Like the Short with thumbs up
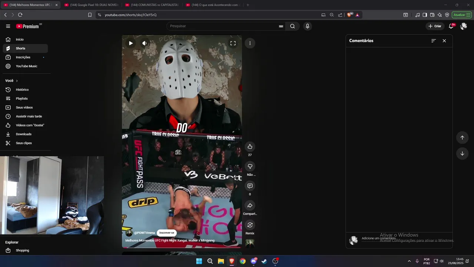This screenshot has width=474, height=267. 250,146
